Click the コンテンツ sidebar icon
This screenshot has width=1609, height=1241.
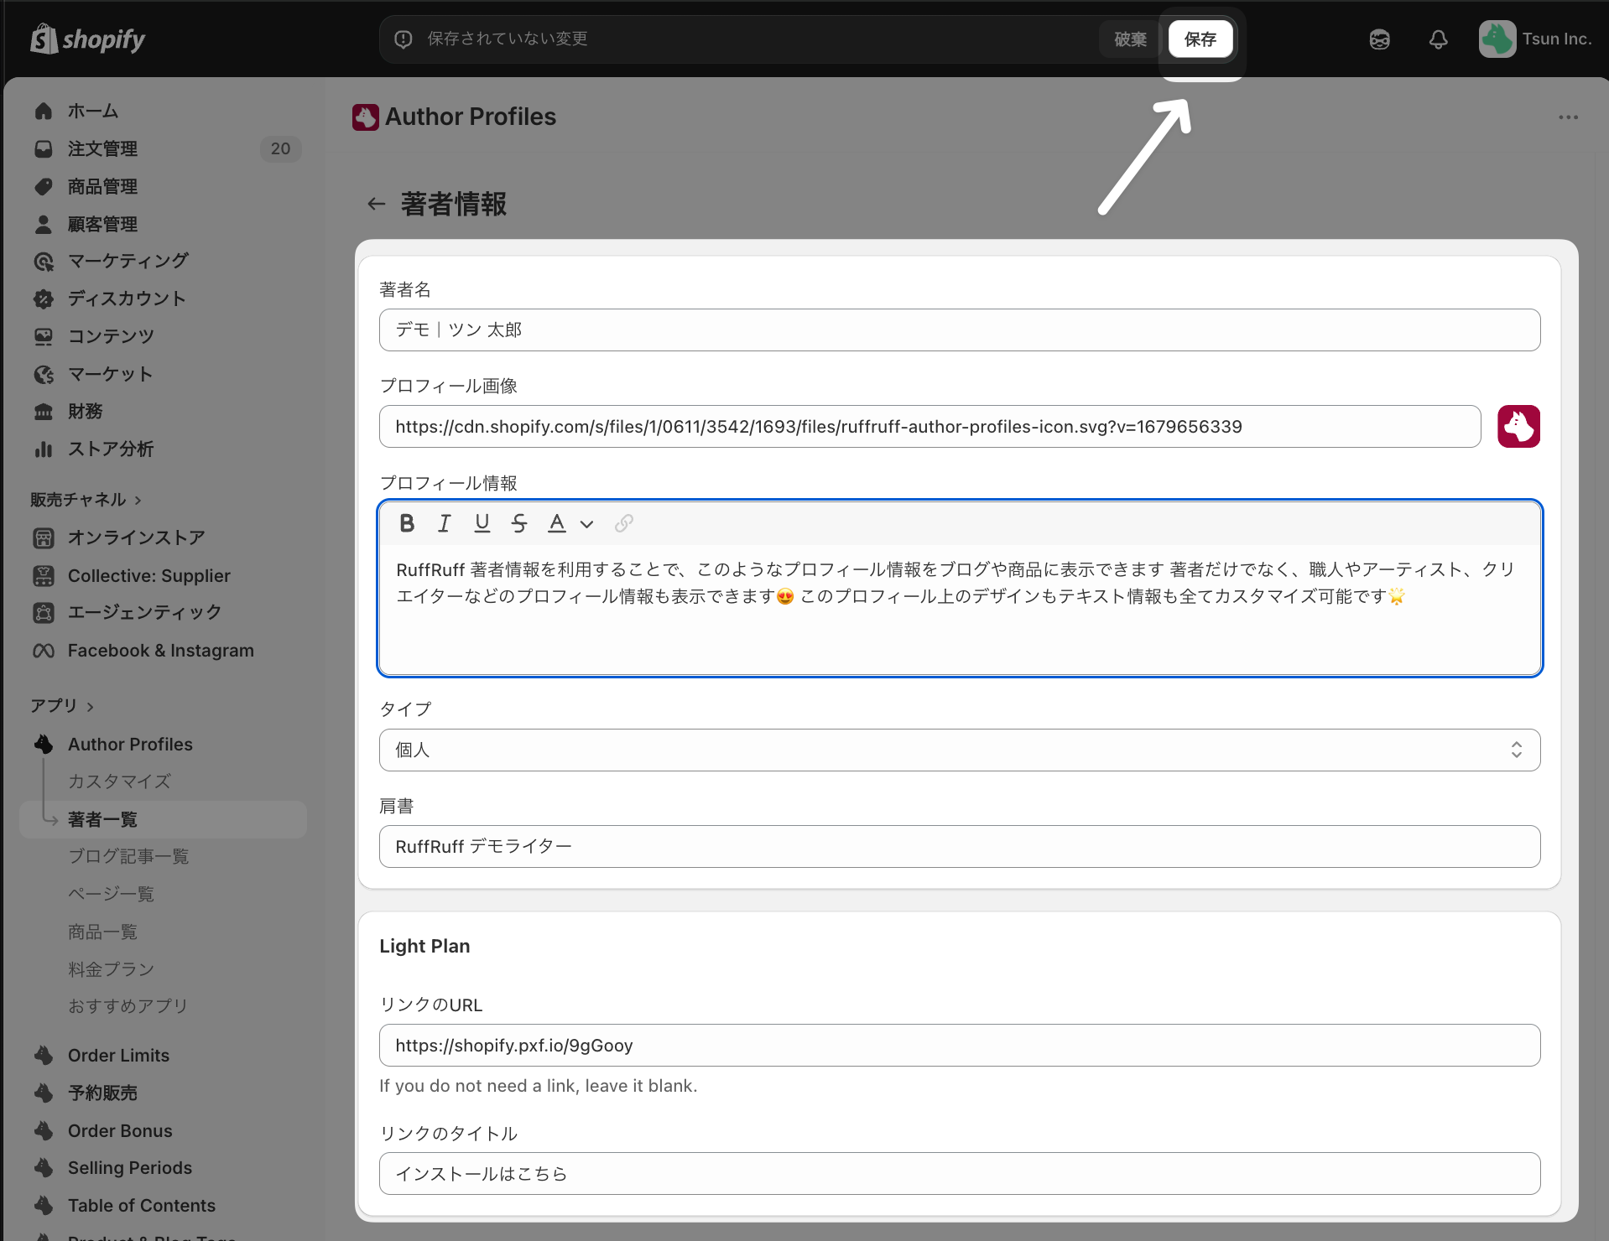pos(44,336)
